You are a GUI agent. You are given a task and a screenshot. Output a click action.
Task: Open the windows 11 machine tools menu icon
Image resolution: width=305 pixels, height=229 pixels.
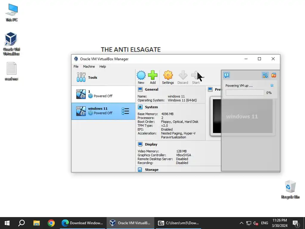click(125, 111)
